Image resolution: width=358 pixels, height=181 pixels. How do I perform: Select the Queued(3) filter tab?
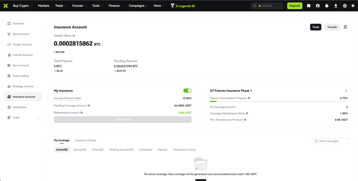coord(80,150)
